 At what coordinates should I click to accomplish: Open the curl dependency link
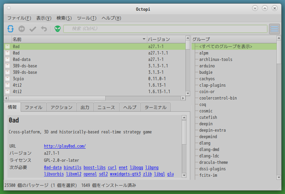coord(112,168)
